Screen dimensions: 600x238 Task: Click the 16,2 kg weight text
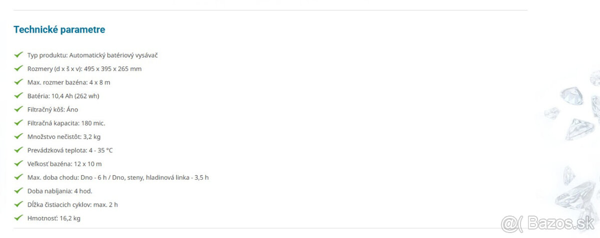pos(69,219)
